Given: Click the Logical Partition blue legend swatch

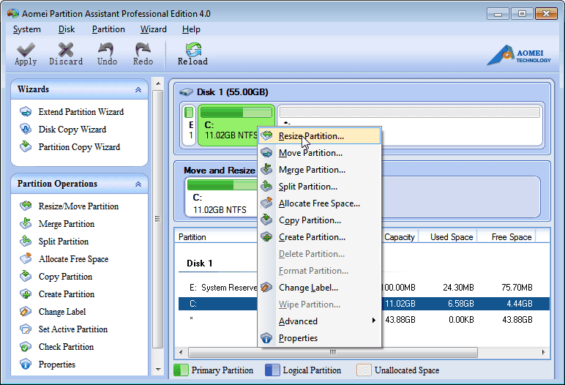Looking at the screenshot, I should [272, 370].
